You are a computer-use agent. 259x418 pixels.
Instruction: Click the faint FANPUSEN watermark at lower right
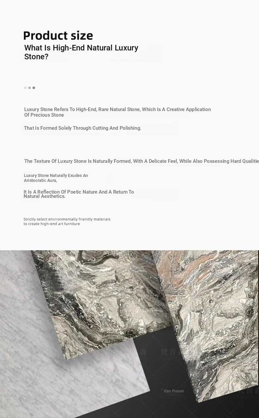point(248,397)
